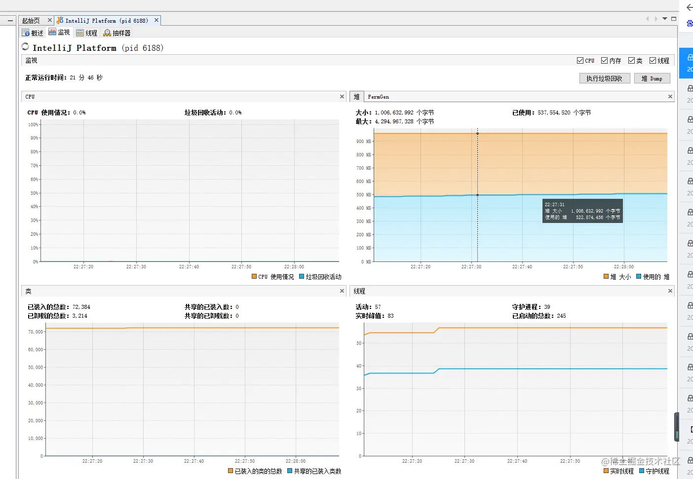
Task: Click the 实时线程 legend swatch
Action: pyautogui.click(x=606, y=471)
